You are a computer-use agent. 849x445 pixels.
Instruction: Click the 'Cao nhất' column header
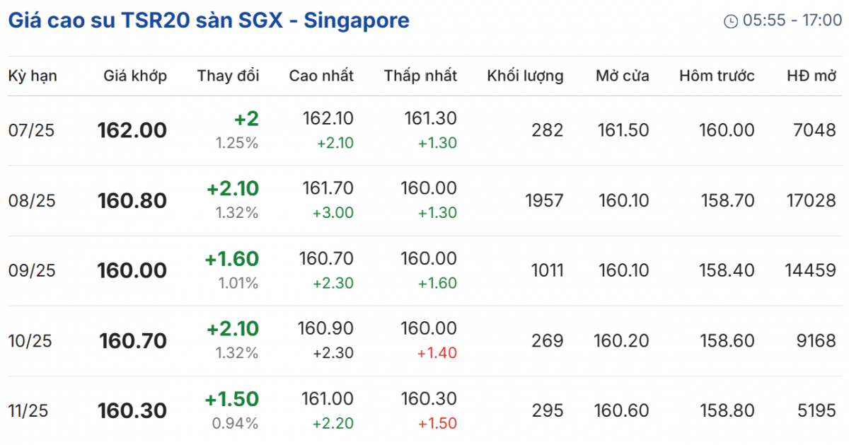point(321,76)
